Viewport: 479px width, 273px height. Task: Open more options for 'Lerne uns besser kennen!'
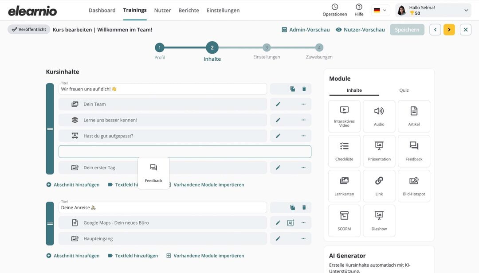pos(303,120)
